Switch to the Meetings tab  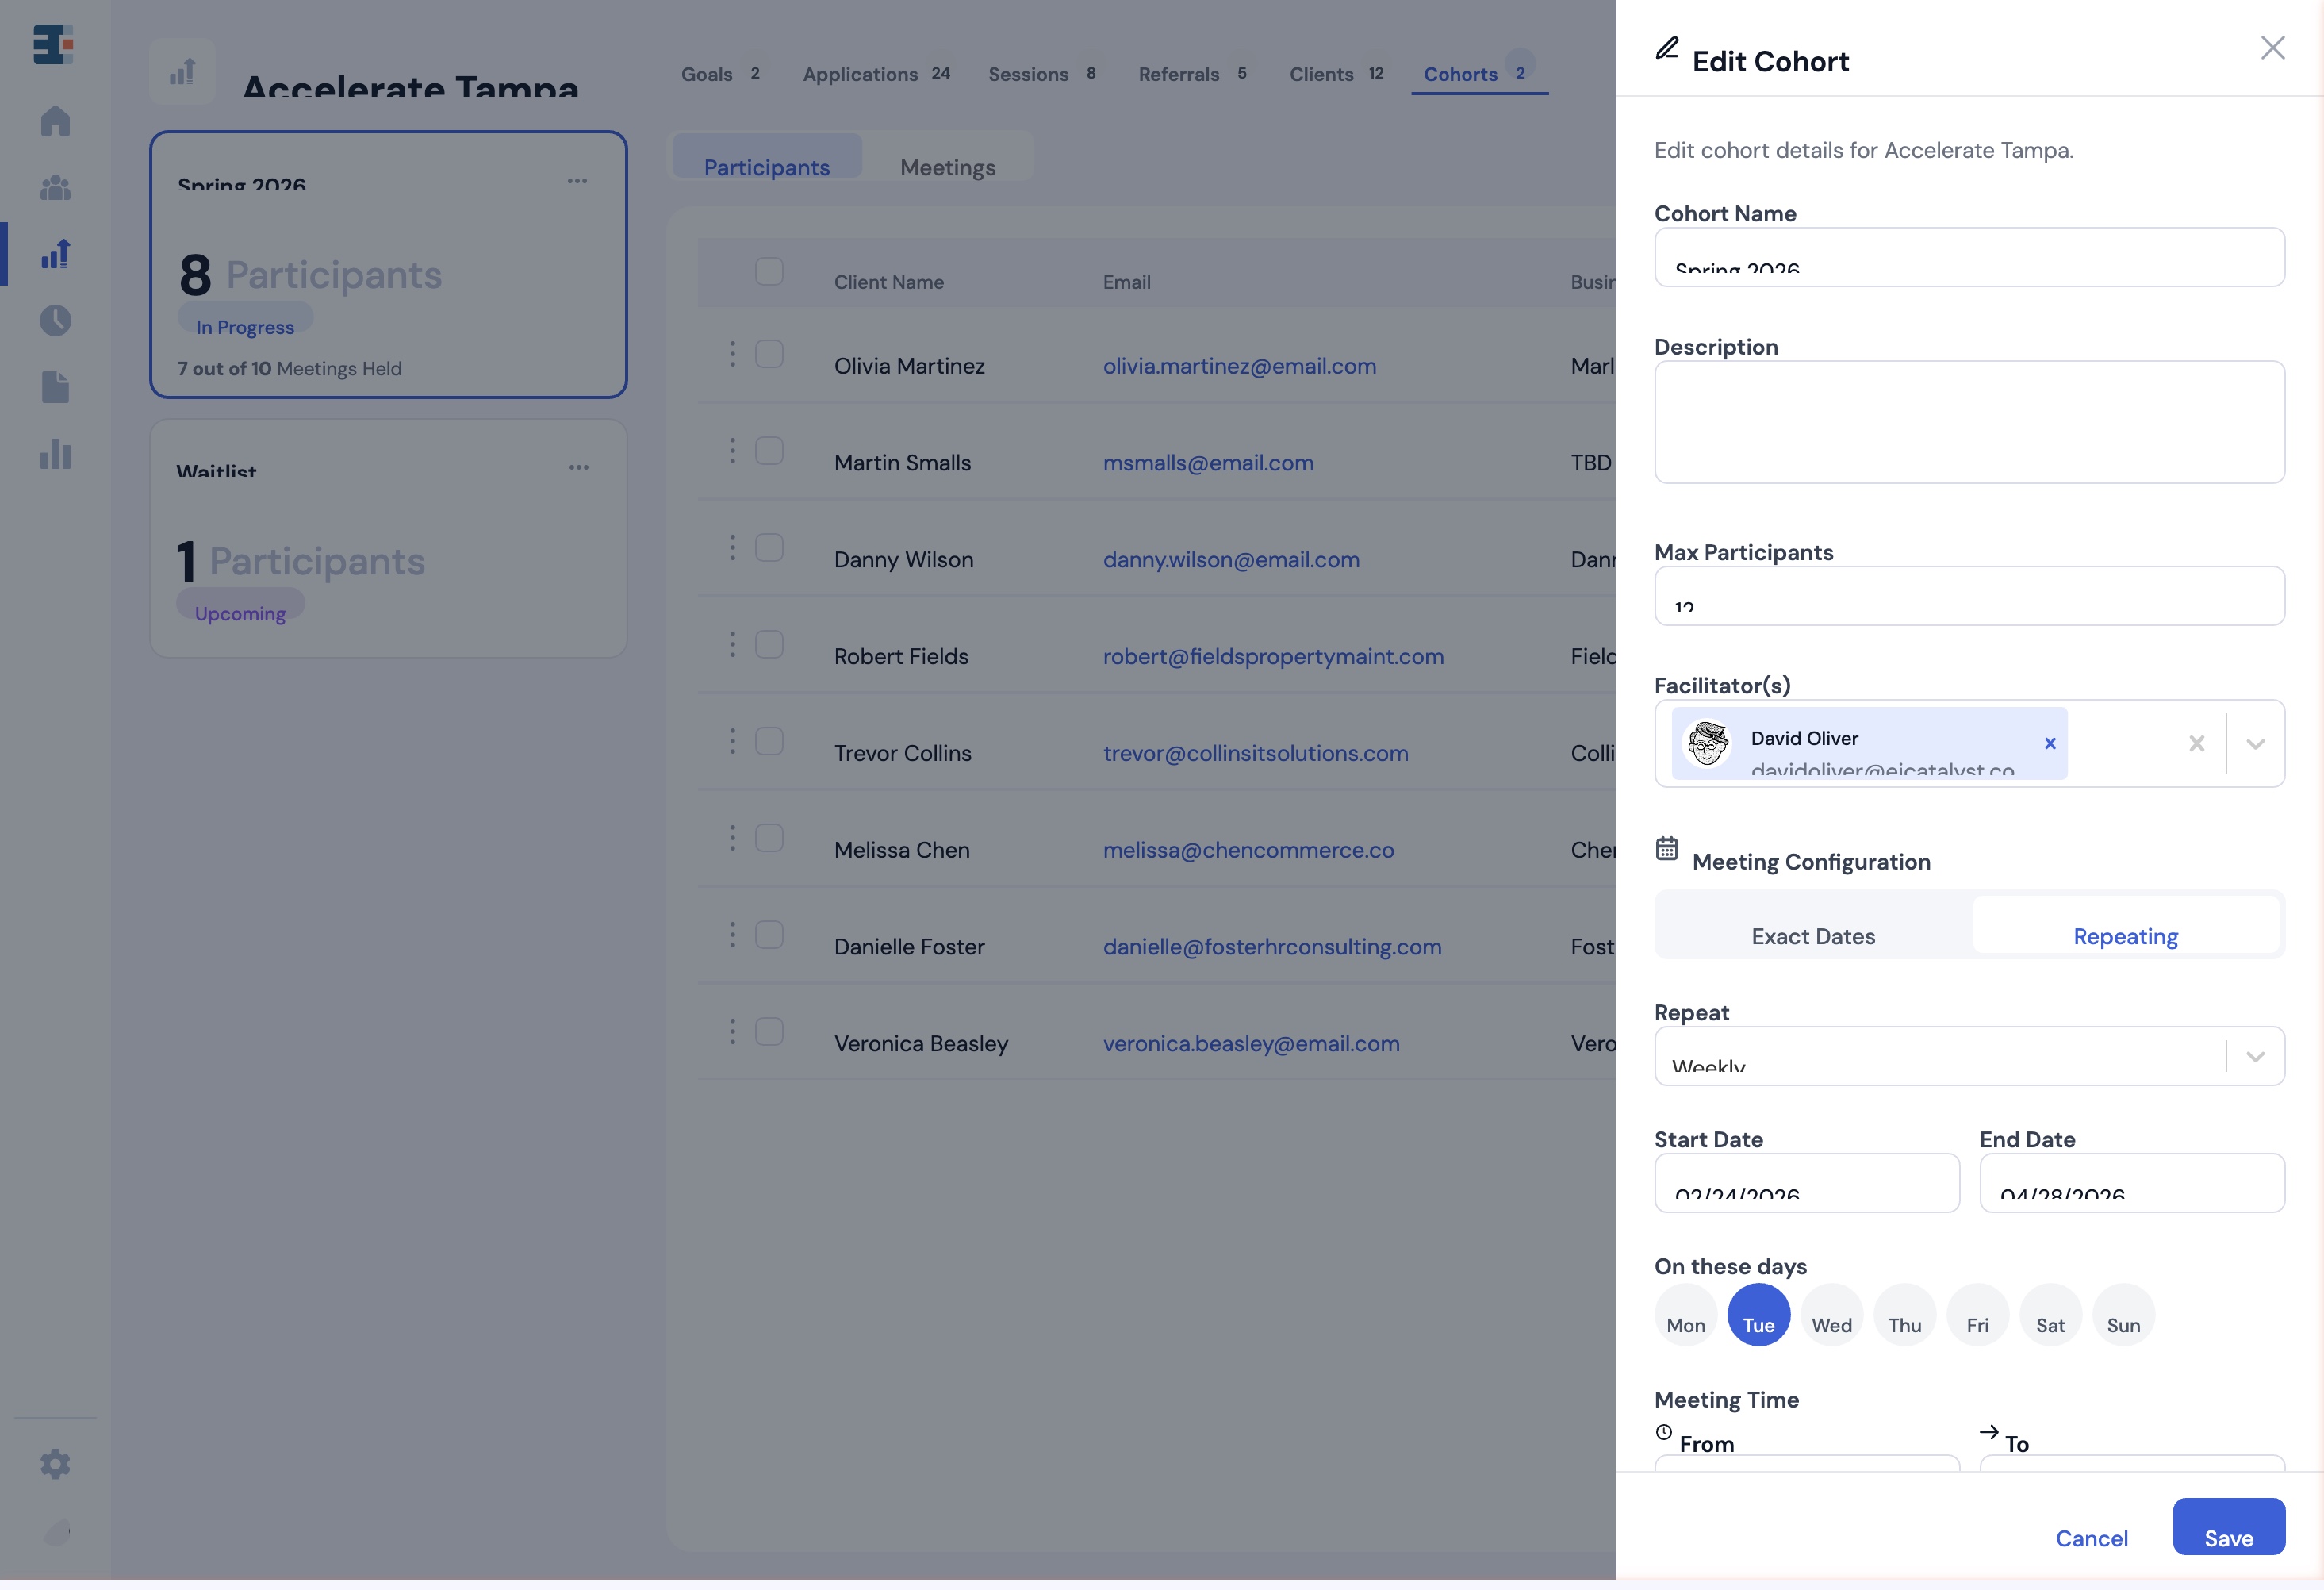tap(947, 167)
